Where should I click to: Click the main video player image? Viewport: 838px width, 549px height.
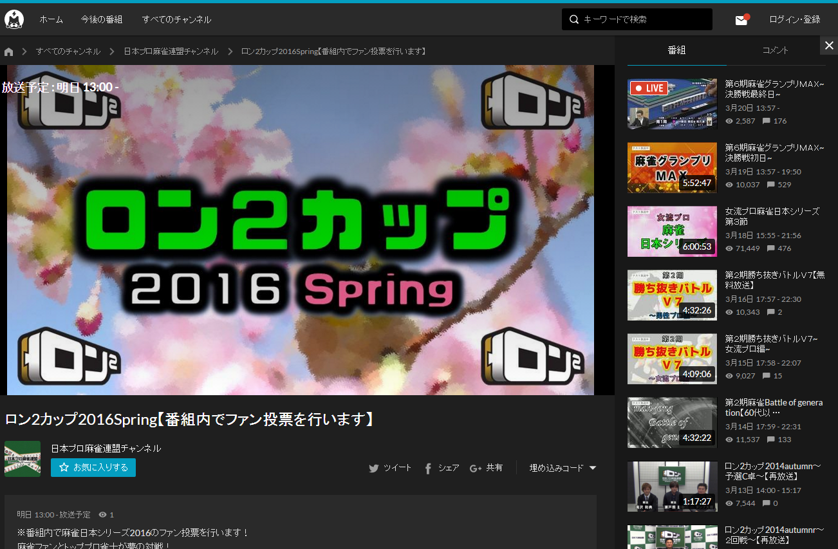coord(301,230)
